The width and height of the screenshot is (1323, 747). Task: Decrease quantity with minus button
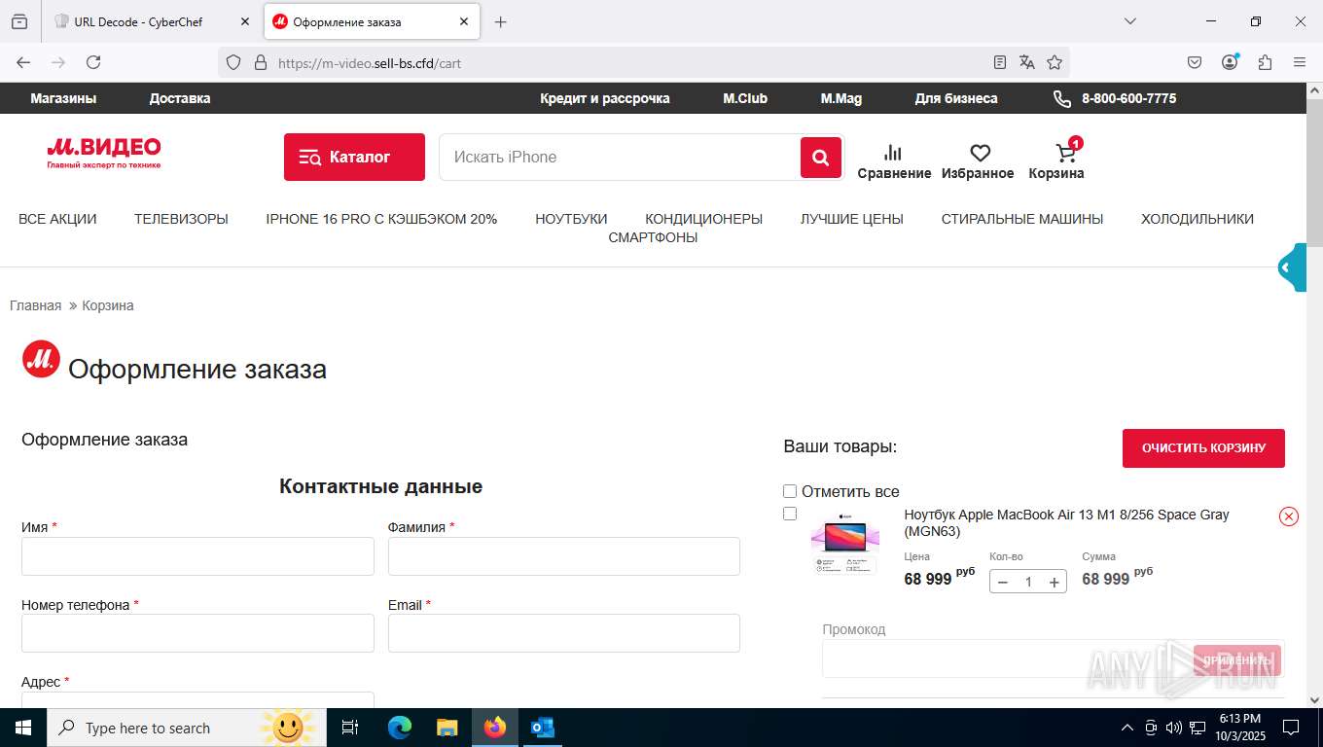1003,582
